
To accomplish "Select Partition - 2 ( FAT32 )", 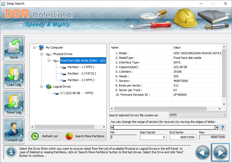I will (x=82, y=73).
